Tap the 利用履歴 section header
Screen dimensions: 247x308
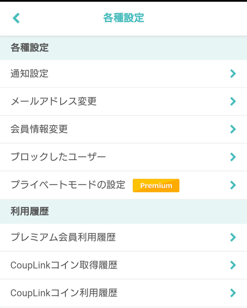pyautogui.click(x=30, y=211)
